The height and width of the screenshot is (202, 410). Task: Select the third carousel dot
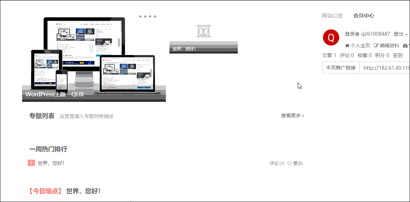point(150,16)
